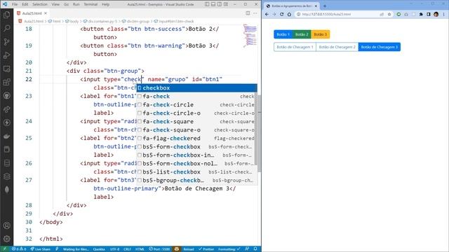This screenshot has height=252, width=449.
Task: Click the blue Botão 1 button
Action: click(283, 34)
